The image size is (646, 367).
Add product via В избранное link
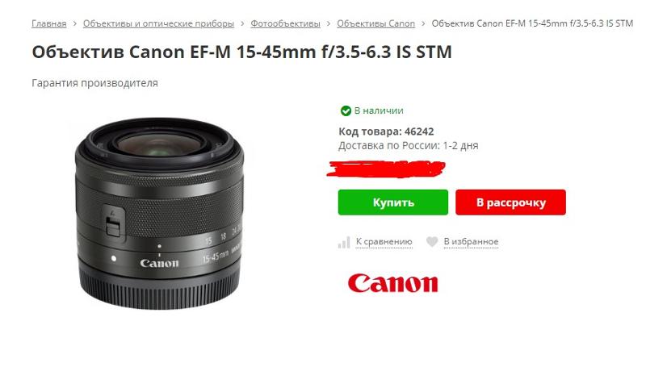tap(471, 242)
